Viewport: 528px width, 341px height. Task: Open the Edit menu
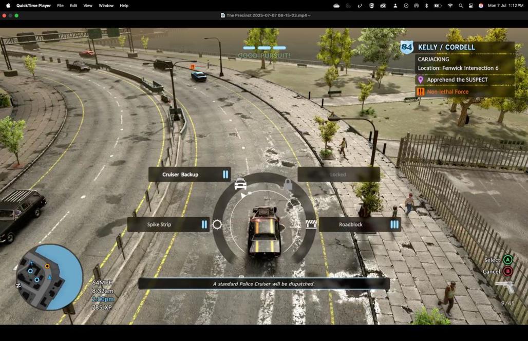tap(73, 5)
